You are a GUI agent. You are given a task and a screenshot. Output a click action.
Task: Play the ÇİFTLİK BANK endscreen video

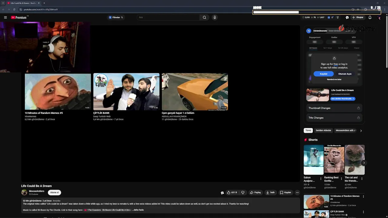pos(126,91)
